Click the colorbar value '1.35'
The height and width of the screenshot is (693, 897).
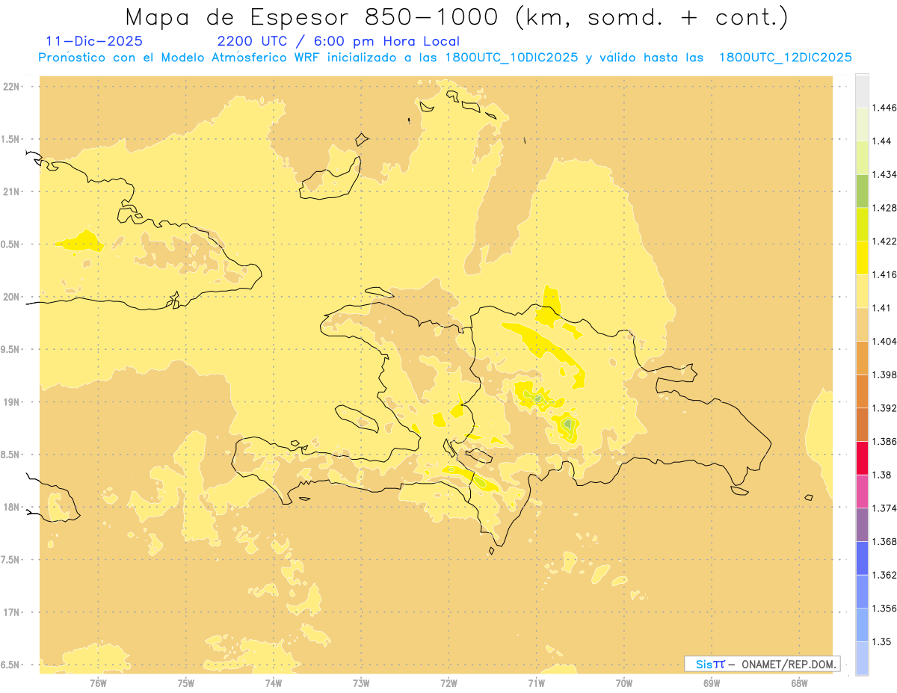tap(883, 641)
